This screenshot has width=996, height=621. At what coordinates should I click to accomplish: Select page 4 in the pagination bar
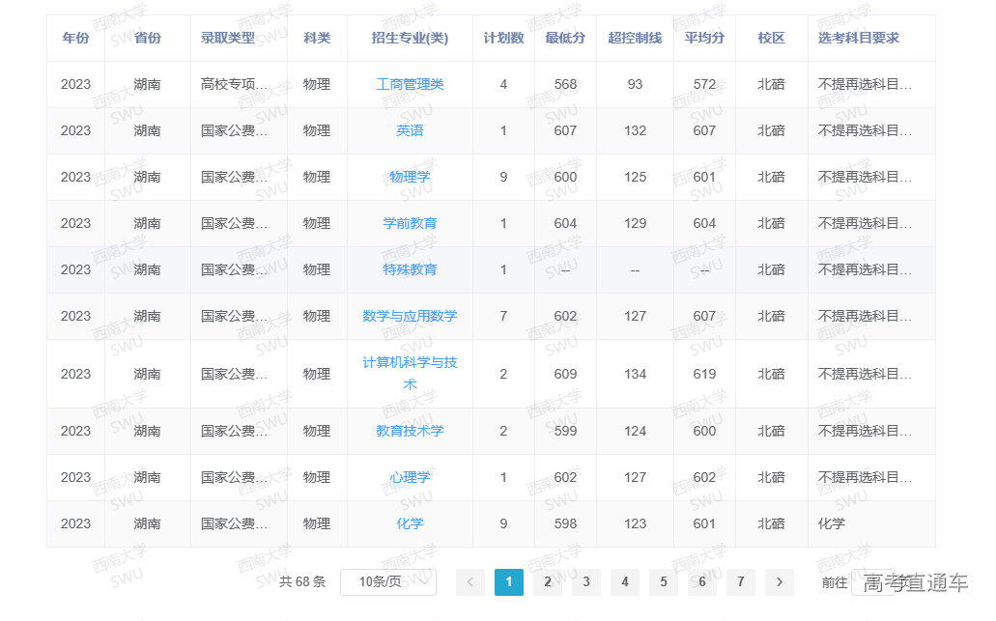tap(624, 582)
